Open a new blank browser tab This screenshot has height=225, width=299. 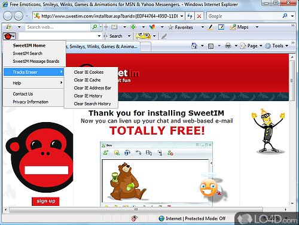(145, 47)
